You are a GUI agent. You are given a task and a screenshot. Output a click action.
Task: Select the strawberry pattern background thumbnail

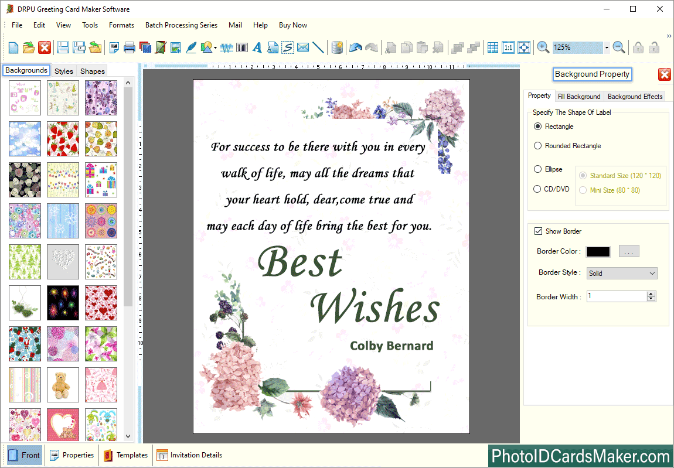pyautogui.click(x=63, y=138)
